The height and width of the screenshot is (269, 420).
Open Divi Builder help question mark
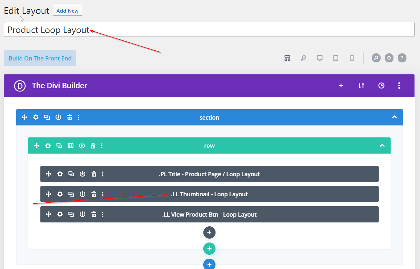[x=402, y=58]
